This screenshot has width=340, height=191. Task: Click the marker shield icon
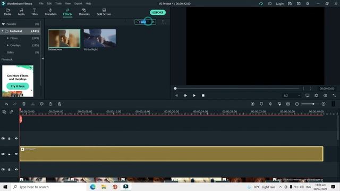tap(261, 104)
